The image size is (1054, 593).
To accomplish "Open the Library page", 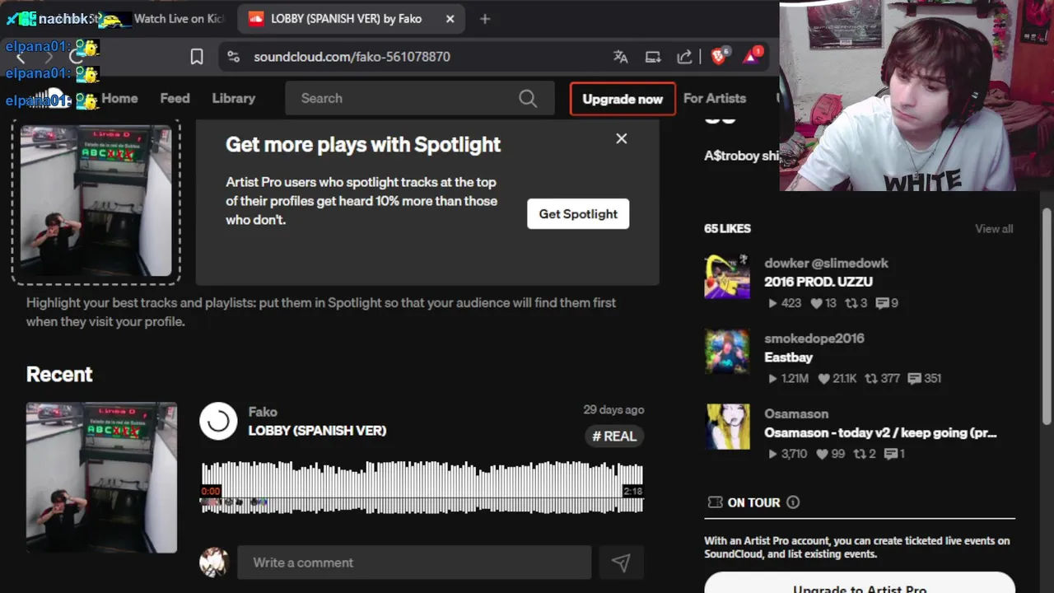I will pos(234,98).
